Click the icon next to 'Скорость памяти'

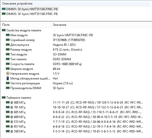[x=8, y=64]
